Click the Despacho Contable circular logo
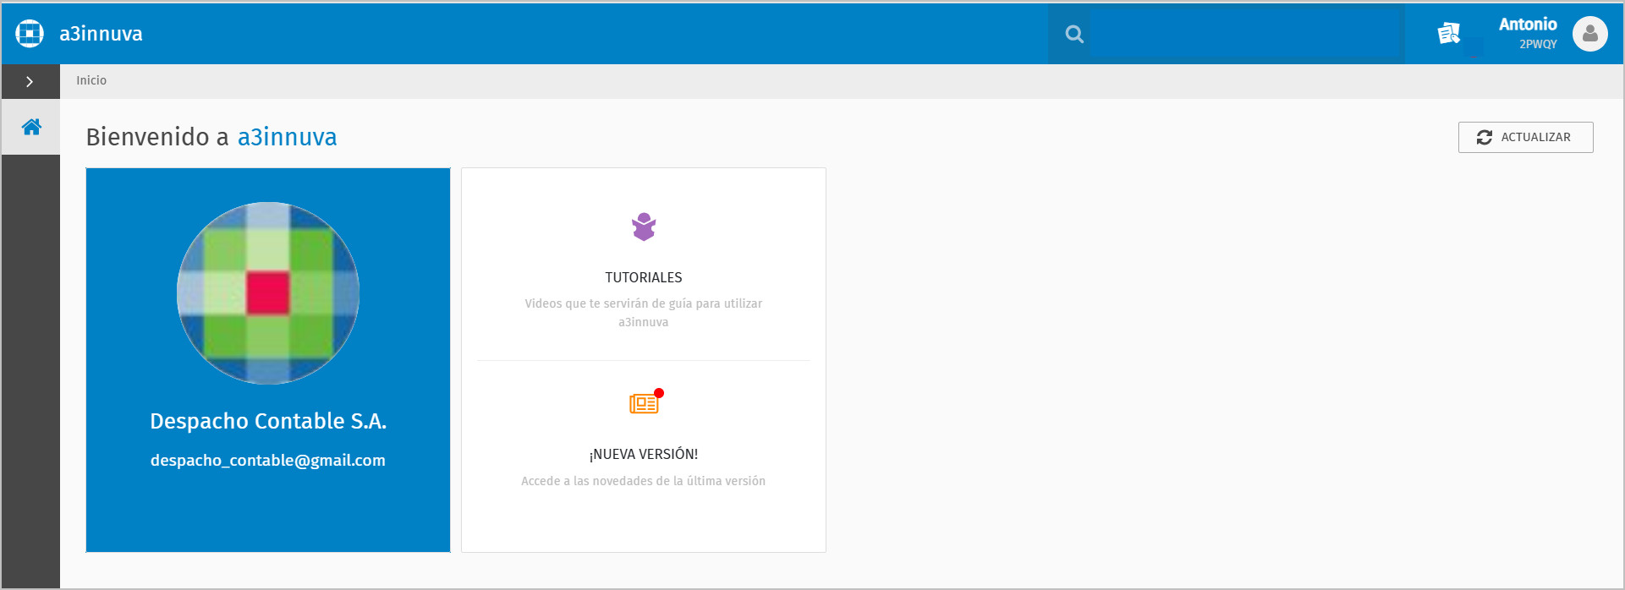 [x=268, y=293]
